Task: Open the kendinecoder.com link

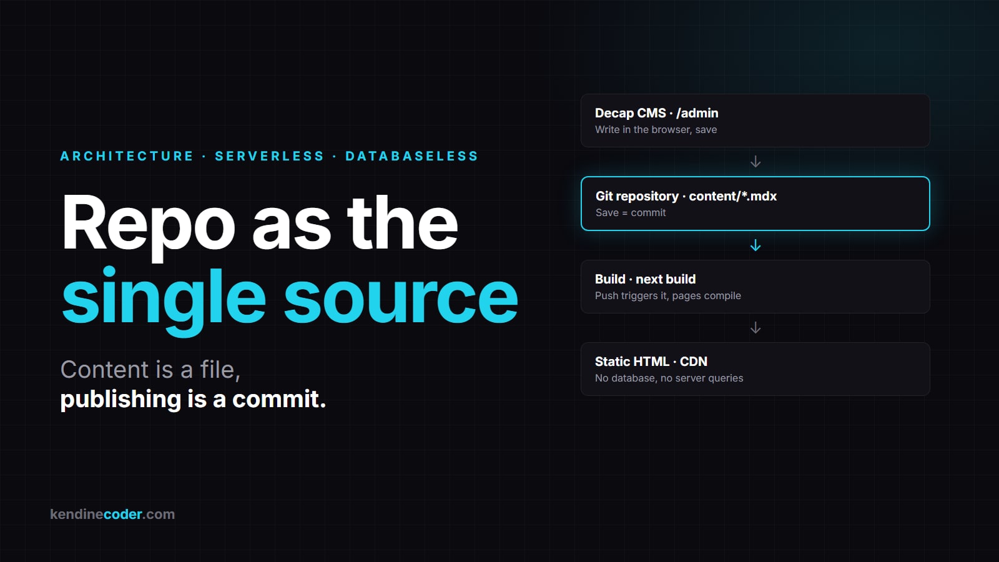Action: pyautogui.click(x=112, y=515)
